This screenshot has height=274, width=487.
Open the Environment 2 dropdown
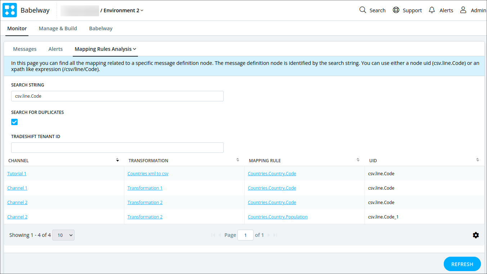[x=124, y=10]
